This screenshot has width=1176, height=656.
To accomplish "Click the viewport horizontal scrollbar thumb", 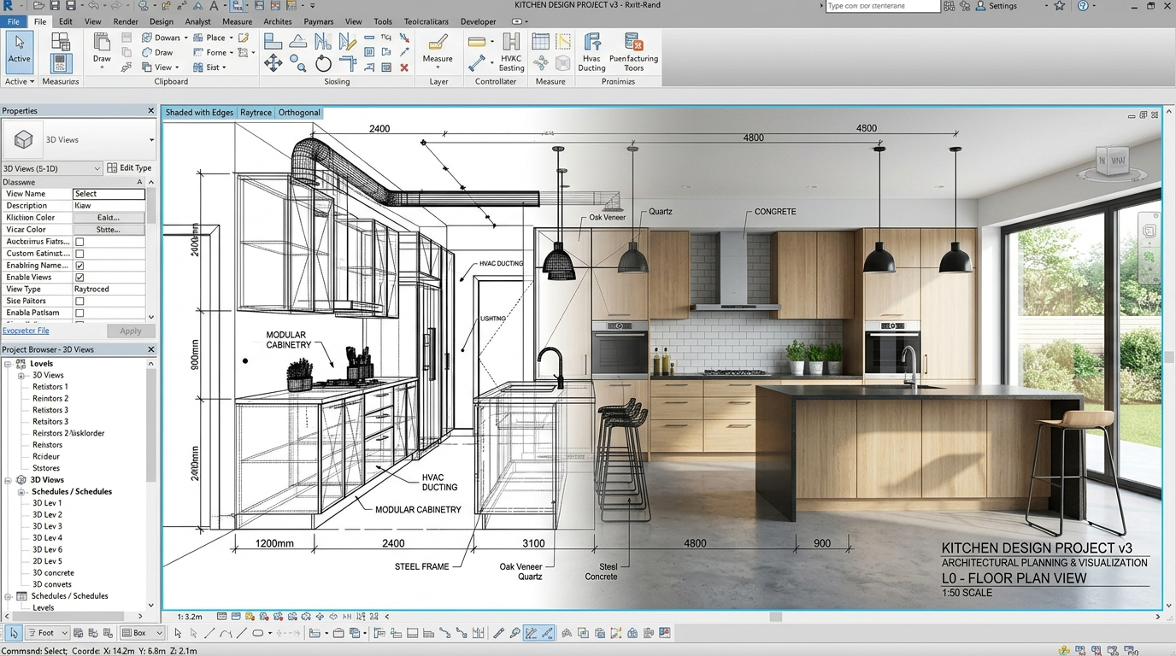I will 776,617.
